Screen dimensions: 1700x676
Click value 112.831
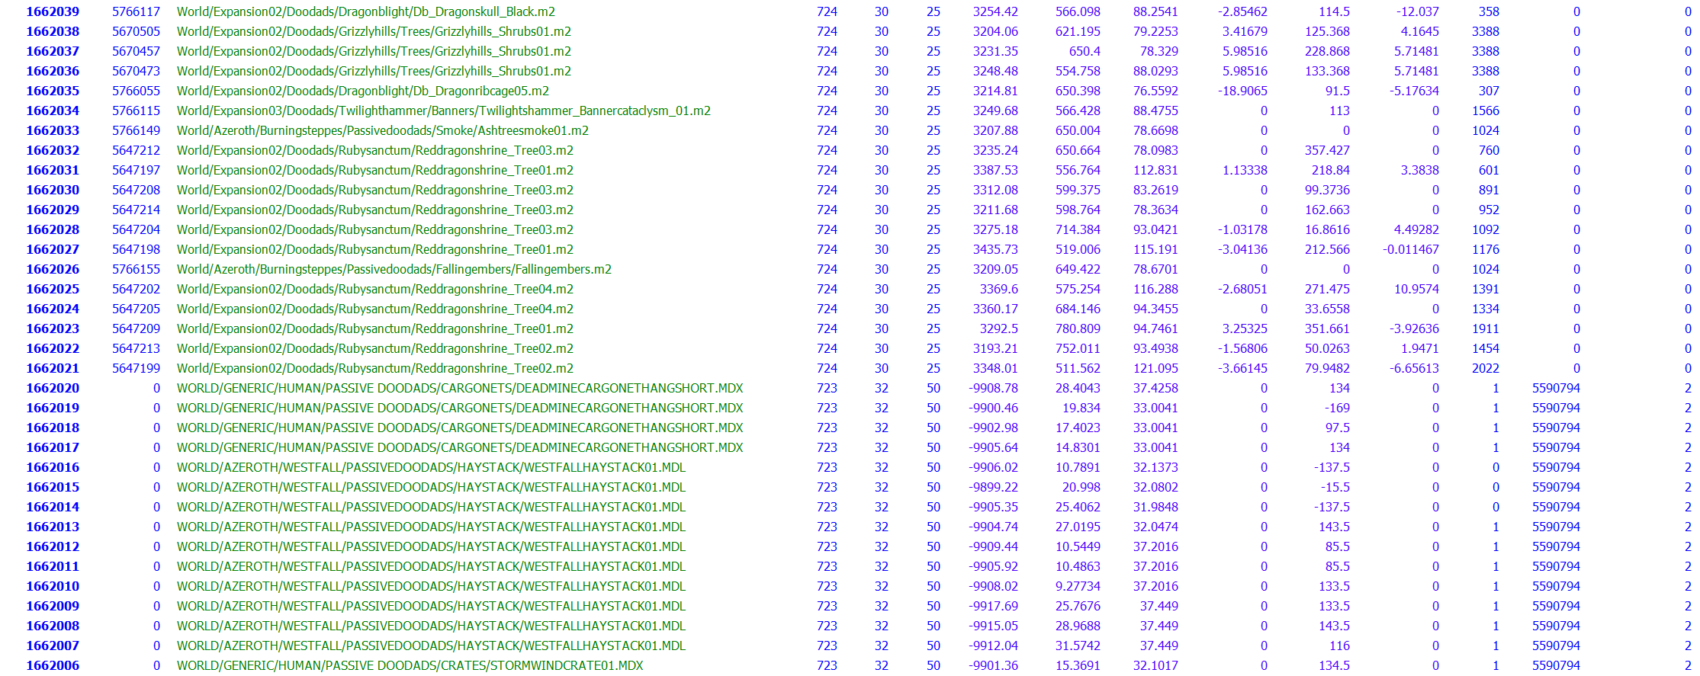(1155, 170)
